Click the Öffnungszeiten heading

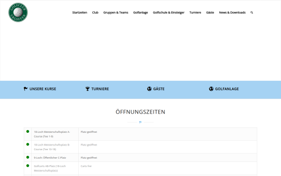pyautogui.click(x=140, y=112)
